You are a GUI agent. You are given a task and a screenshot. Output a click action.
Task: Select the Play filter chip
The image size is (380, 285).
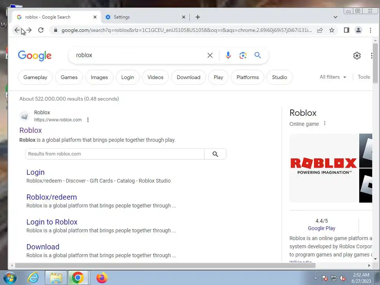[x=218, y=77]
